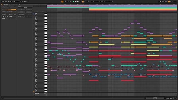Toggle the Key map mode button
The width and height of the screenshot is (178, 100).
coord(163,2)
